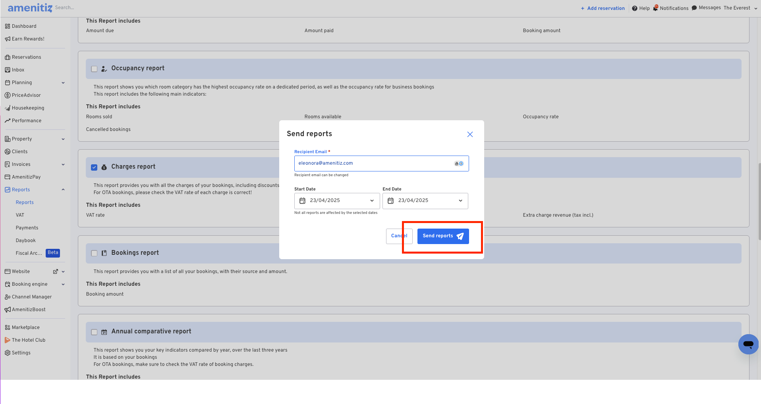Click the Invoices document icon

coord(8,164)
